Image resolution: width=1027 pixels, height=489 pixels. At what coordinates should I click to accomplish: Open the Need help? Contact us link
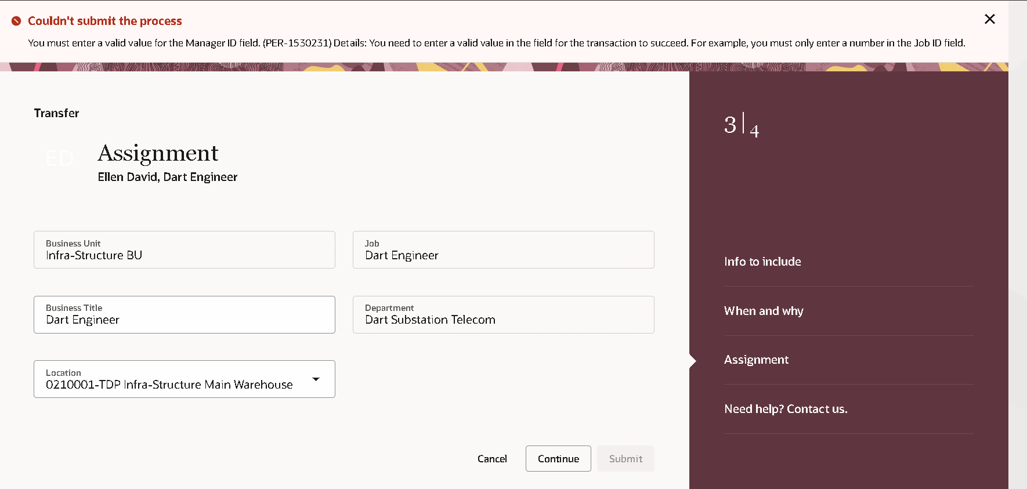pyautogui.click(x=786, y=409)
